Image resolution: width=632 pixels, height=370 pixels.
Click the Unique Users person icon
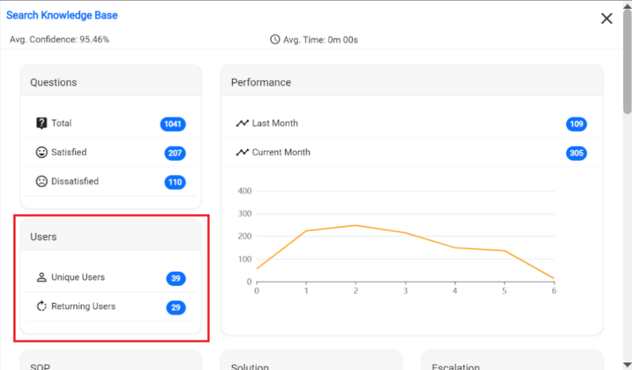42,277
